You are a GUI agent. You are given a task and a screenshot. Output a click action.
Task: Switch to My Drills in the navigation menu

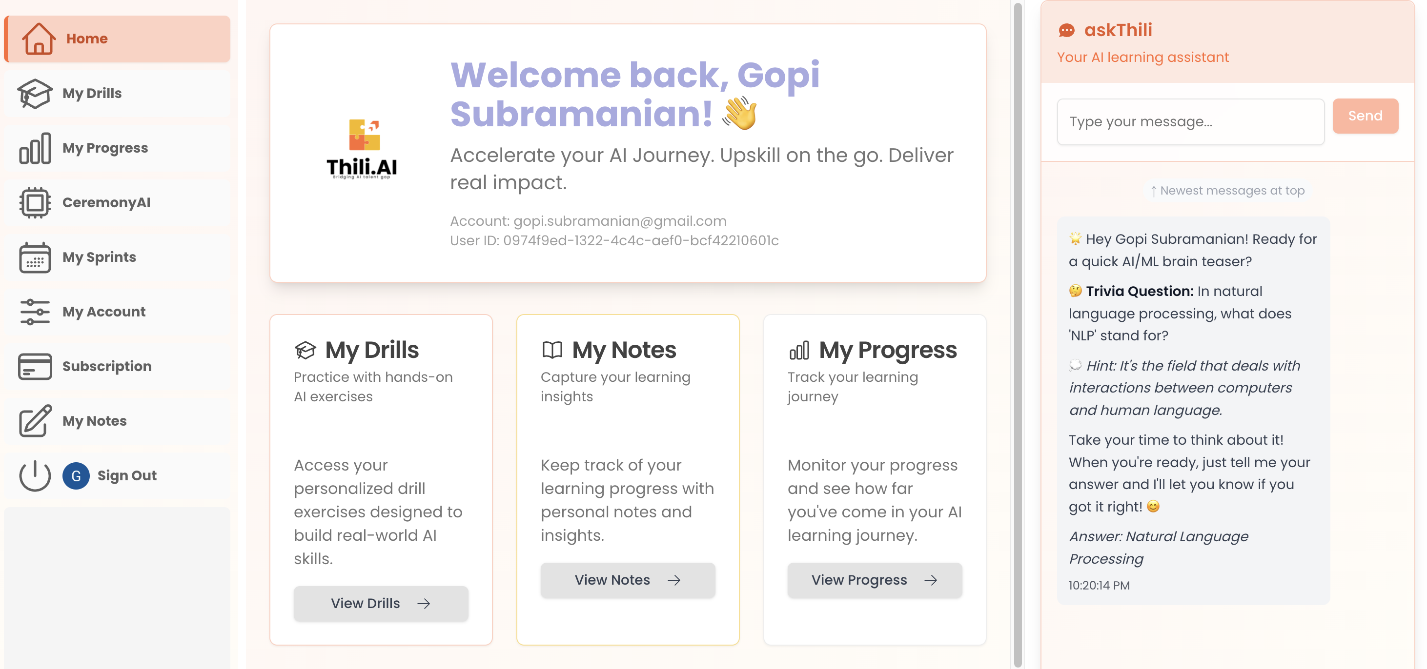click(x=91, y=93)
